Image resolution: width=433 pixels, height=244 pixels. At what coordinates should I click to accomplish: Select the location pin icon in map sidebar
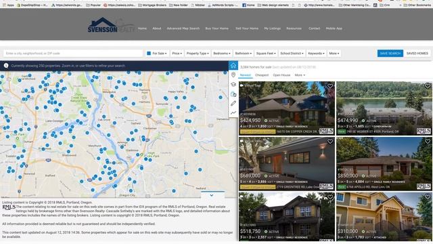233,75
